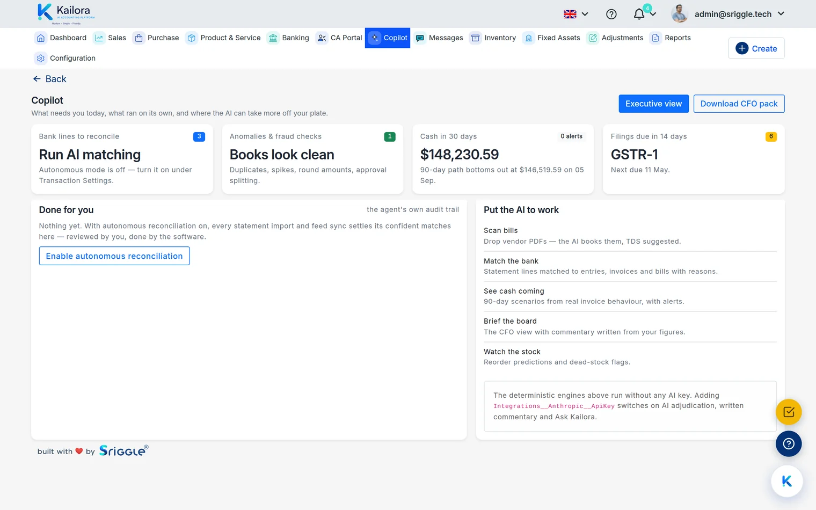
Task: Click the dark blue help floating button
Action: pyautogui.click(x=789, y=444)
